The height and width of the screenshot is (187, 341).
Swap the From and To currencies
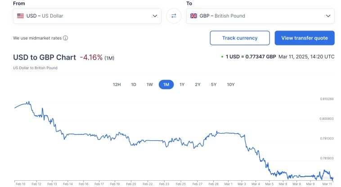(x=174, y=16)
